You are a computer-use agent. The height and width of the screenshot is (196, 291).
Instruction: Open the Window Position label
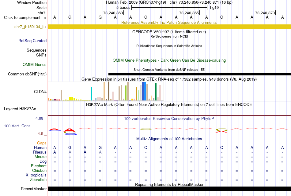[x=32, y=2]
